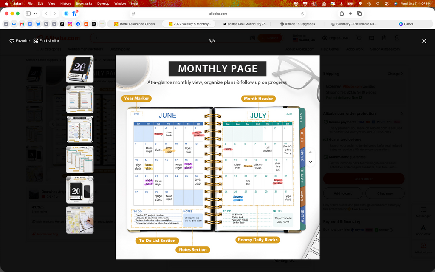Open Dropbox in the menu bar
Viewport: 435px width, 272px height.
(x=305, y=3)
